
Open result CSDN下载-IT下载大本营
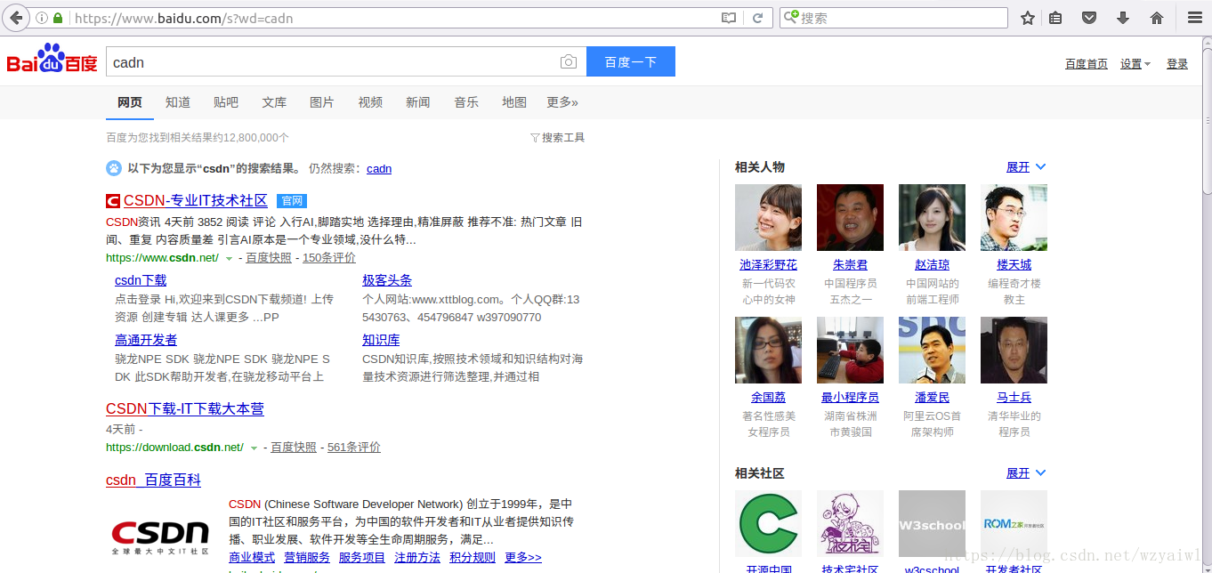point(185,409)
